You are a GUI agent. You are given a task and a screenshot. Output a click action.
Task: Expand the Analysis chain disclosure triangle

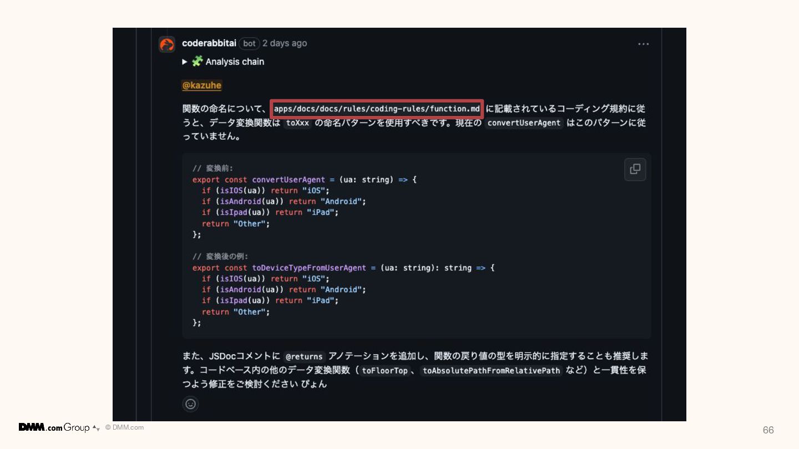[x=185, y=62]
